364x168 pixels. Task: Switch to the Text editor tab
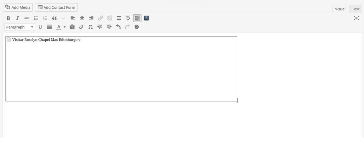[356, 9]
